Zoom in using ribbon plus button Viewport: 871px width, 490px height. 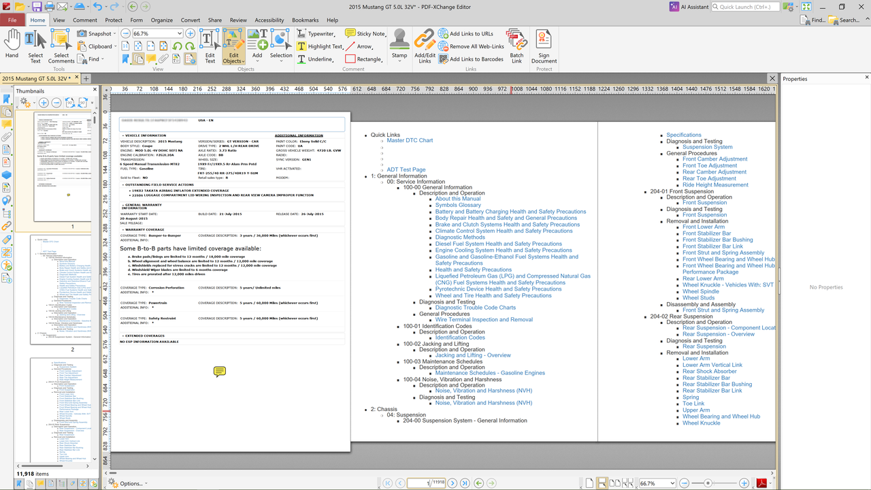190,33
